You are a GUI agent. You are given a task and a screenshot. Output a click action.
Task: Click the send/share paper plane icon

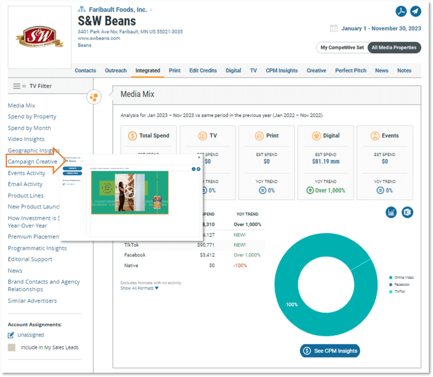(416, 11)
